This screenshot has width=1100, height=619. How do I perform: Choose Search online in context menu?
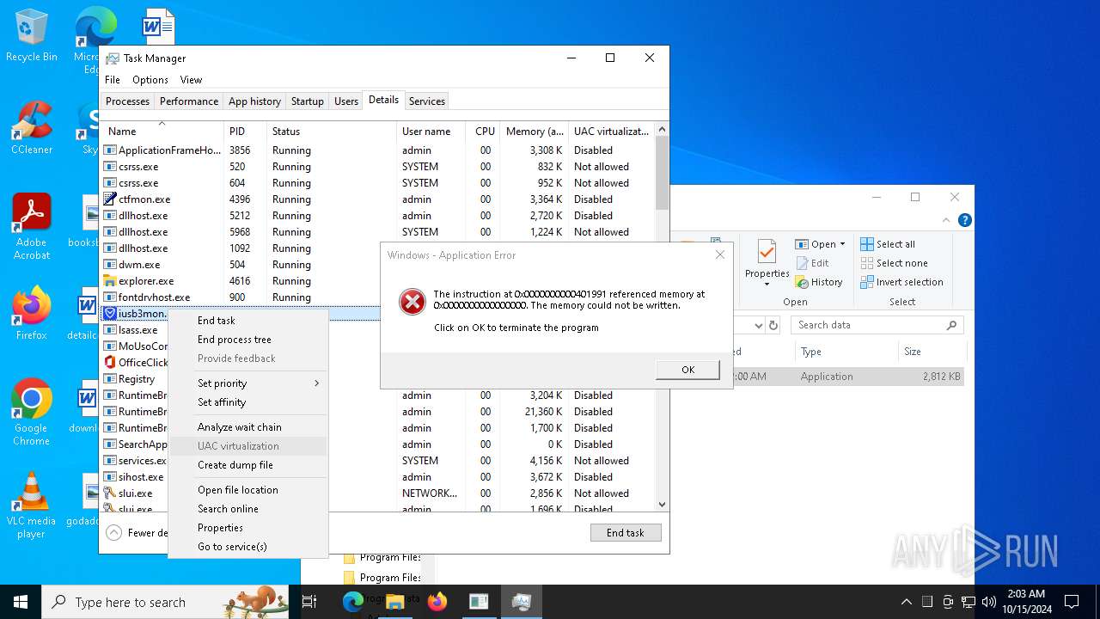pos(248,509)
